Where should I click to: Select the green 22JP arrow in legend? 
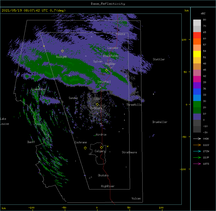pos(197,157)
